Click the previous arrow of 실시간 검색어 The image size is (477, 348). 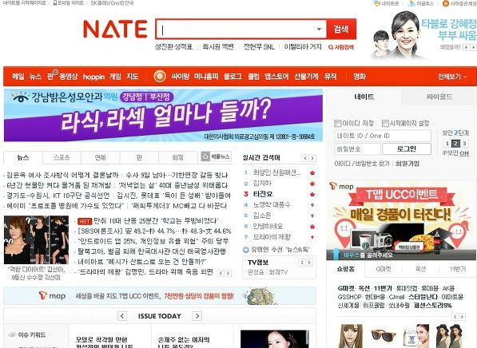[x=305, y=158]
